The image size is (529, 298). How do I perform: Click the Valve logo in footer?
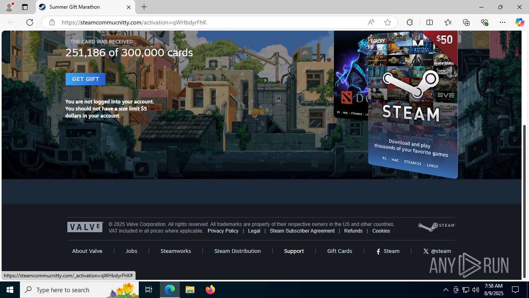(x=85, y=227)
